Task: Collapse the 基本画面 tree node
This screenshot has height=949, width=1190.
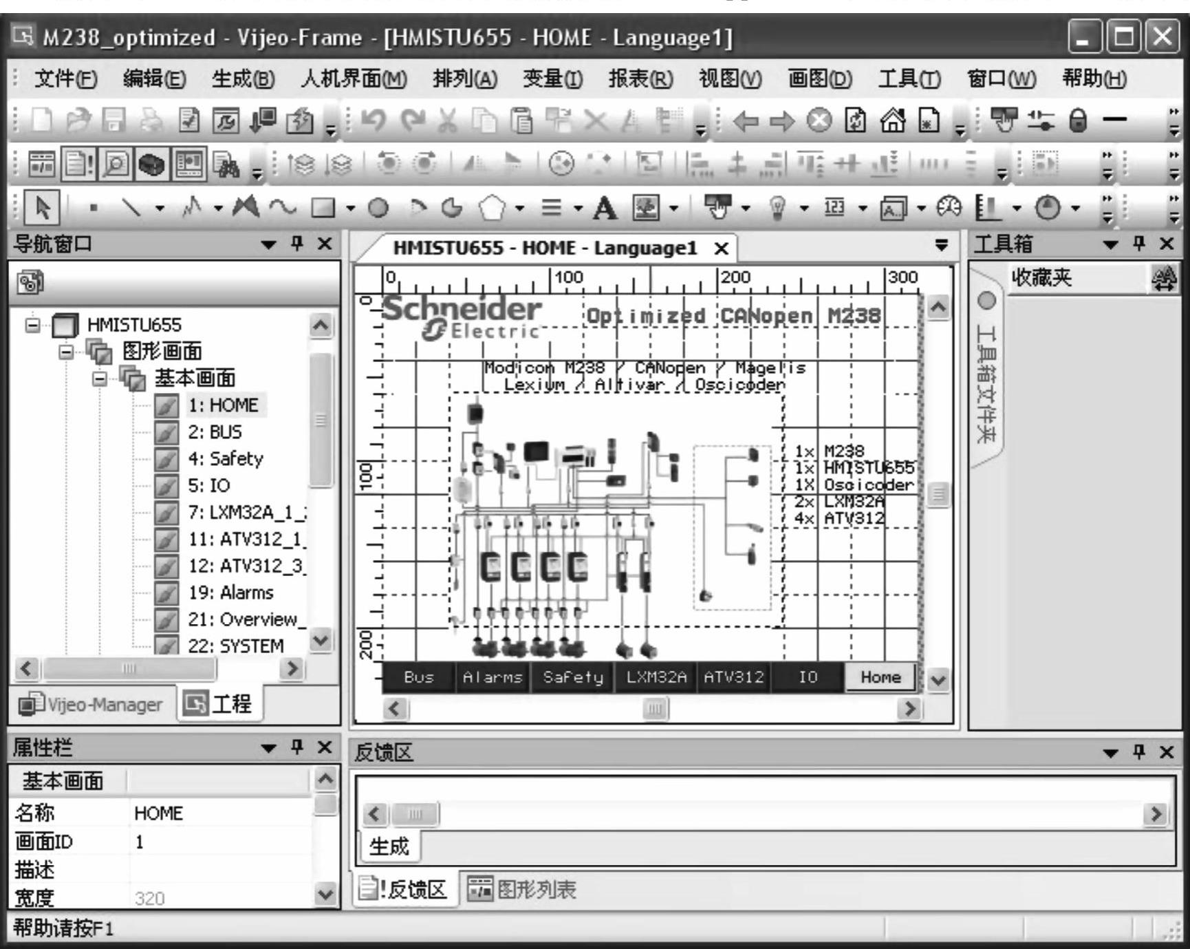Action: pos(100,378)
